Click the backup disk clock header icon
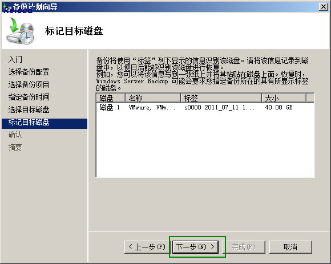The height and width of the screenshot is (264, 331). pos(21,31)
